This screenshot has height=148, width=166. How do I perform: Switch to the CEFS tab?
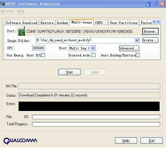(x=101, y=23)
